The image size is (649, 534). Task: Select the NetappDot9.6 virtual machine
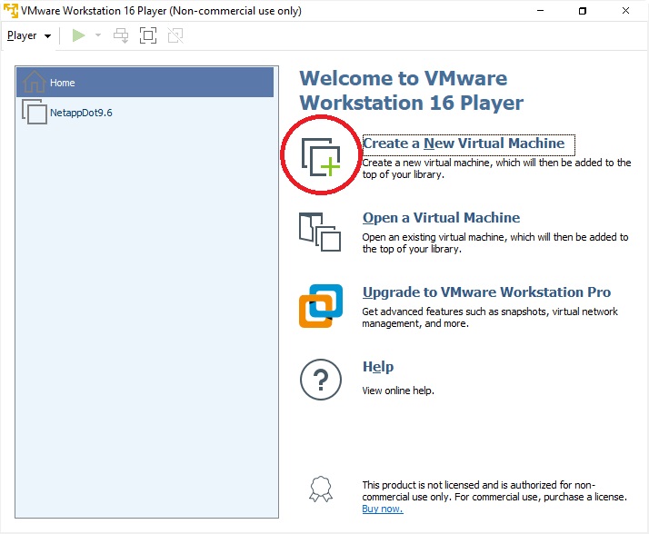[x=145, y=112]
